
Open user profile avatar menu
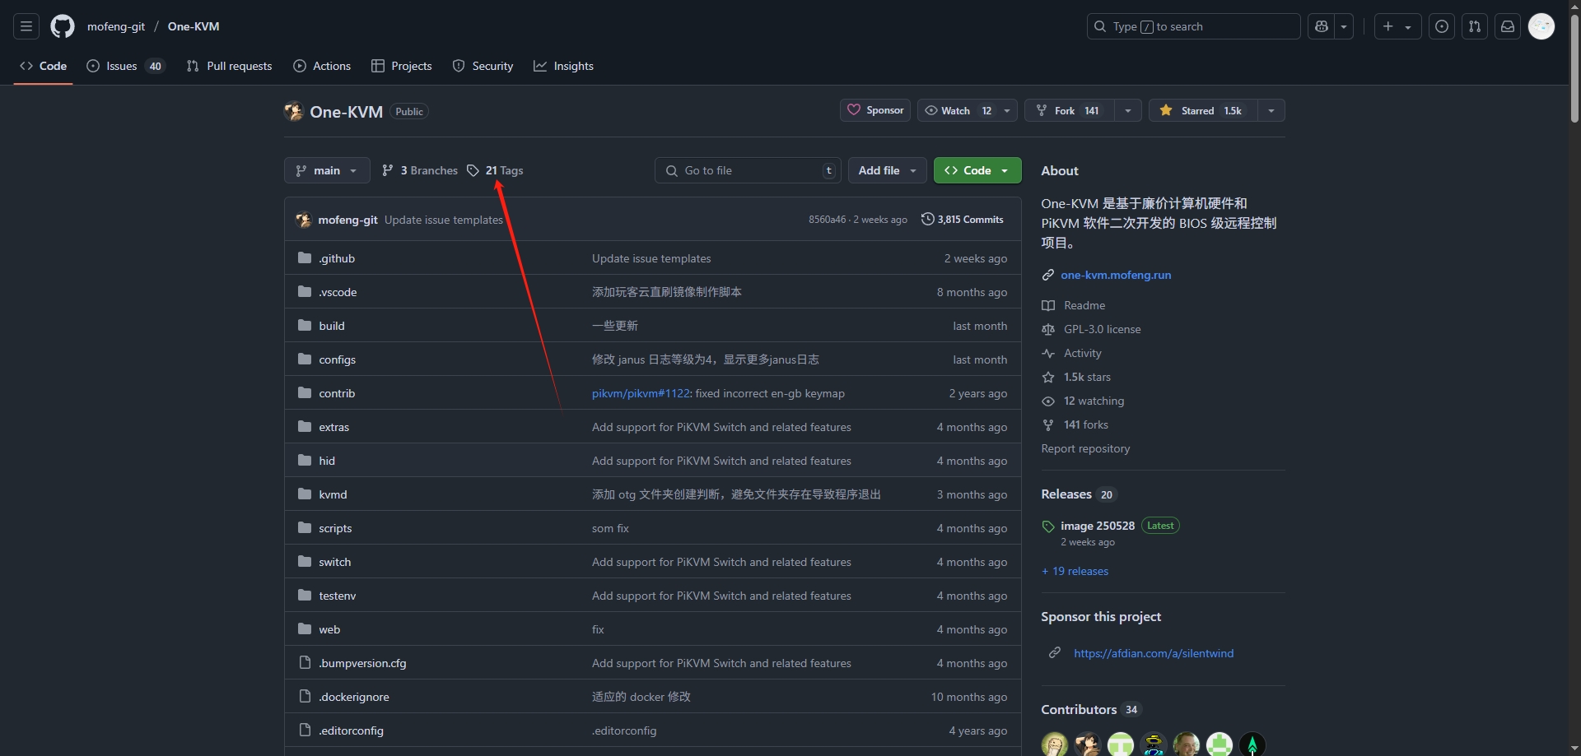coord(1541,26)
